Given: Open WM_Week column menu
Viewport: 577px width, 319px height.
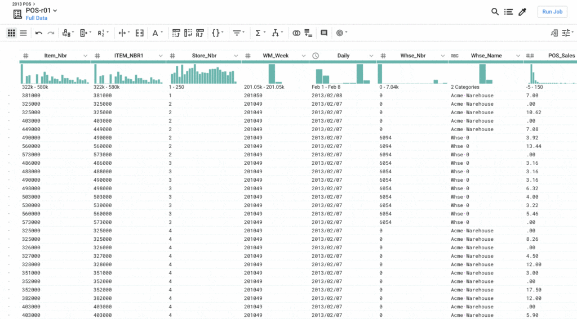Looking at the screenshot, I should (304, 56).
